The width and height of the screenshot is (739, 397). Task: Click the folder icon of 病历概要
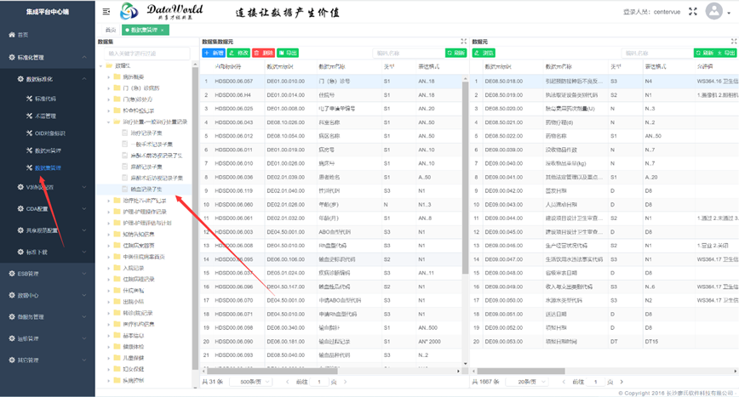(x=117, y=77)
